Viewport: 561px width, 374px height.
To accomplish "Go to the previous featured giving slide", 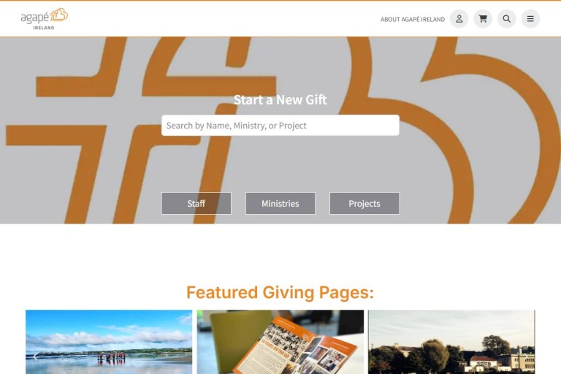I will (35, 356).
